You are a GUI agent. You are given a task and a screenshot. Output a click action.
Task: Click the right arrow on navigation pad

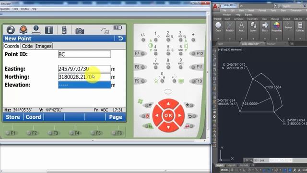(x=180, y=115)
